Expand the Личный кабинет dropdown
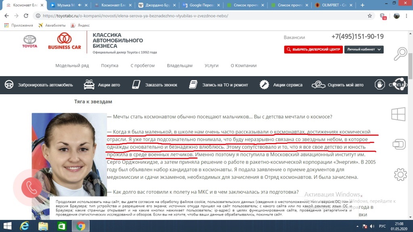Image resolution: width=413 pixels, height=232 pixels. click(x=364, y=50)
